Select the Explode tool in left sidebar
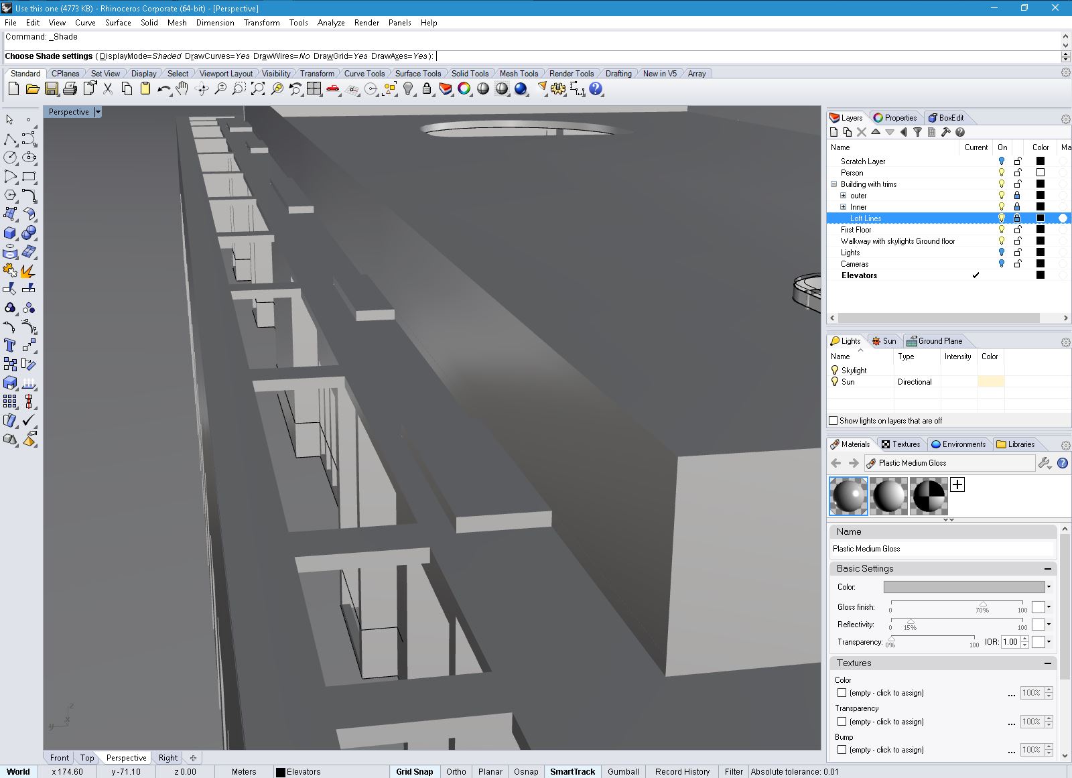This screenshot has height=778, width=1072. click(x=29, y=270)
